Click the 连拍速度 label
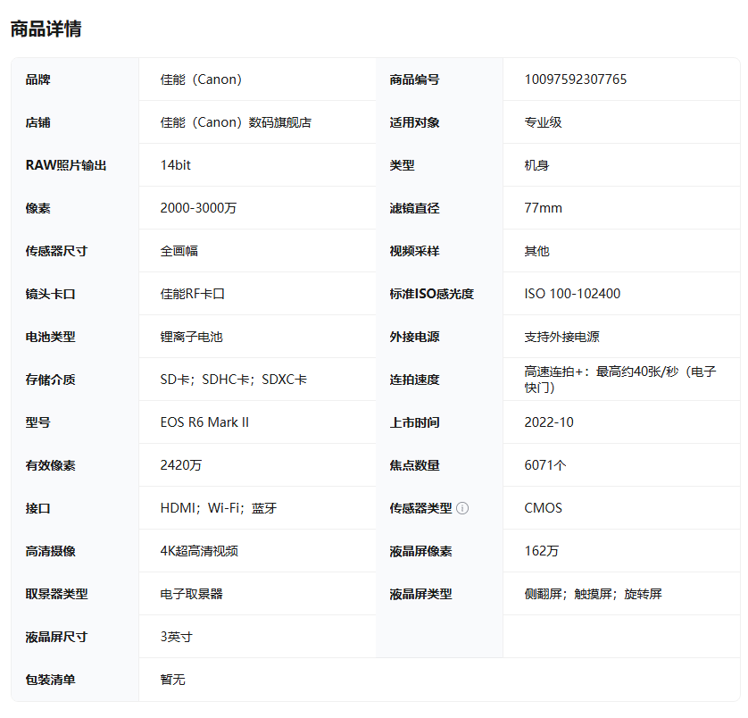This screenshot has width=748, height=718. 414,380
